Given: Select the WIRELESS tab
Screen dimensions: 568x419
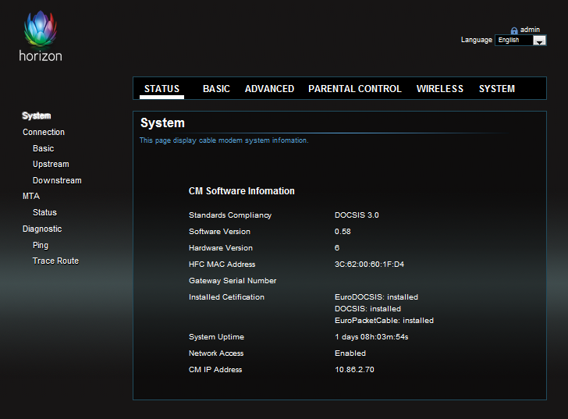Looking at the screenshot, I should pos(440,89).
